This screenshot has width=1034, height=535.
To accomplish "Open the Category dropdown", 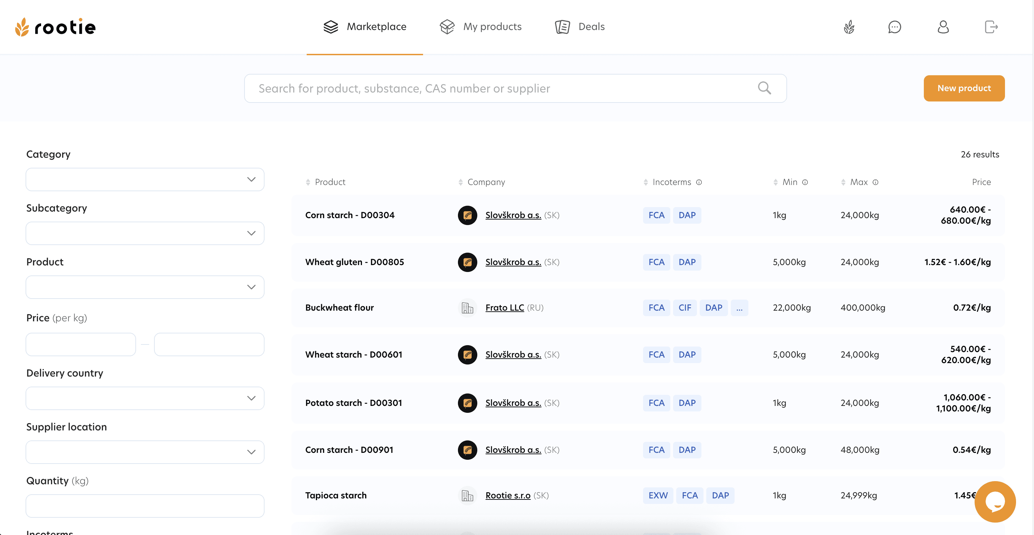I will [x=145, y=179].
